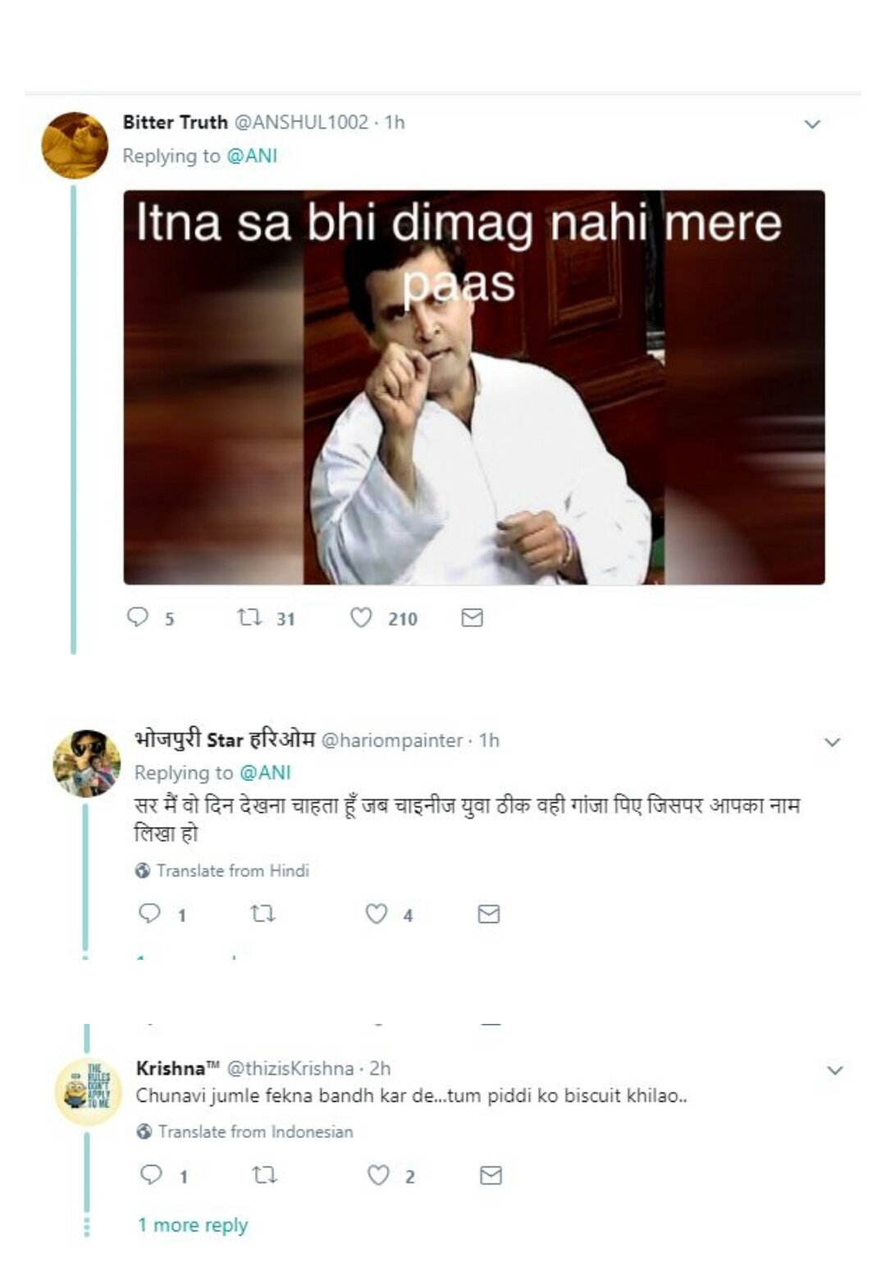This screenshot has width=886, height=1261.
Task: Retweet the hariompainter tweet
Action: click(x=263, y=913)
